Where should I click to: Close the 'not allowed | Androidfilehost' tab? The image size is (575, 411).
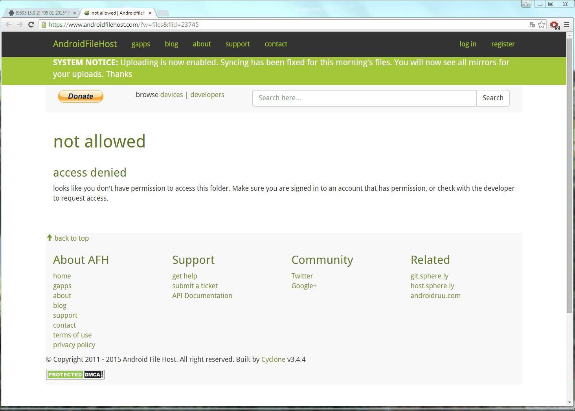(150, 13)
